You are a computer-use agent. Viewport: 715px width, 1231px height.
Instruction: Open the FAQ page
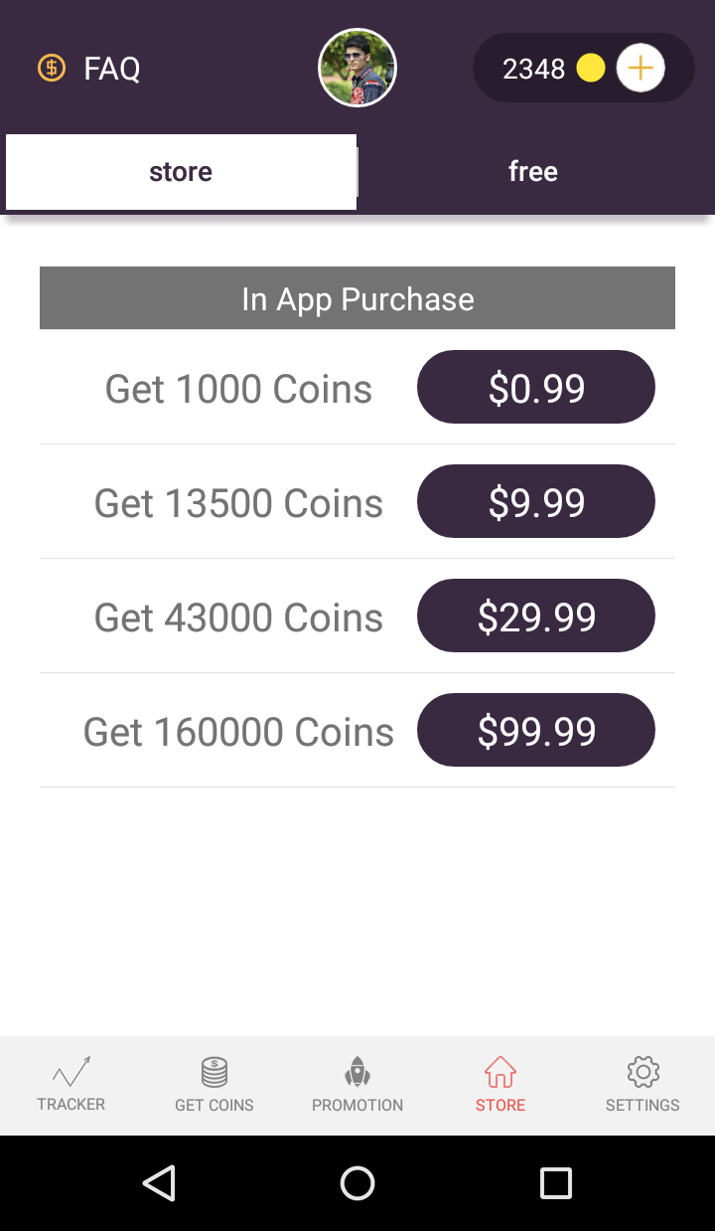tap(111, 69)
